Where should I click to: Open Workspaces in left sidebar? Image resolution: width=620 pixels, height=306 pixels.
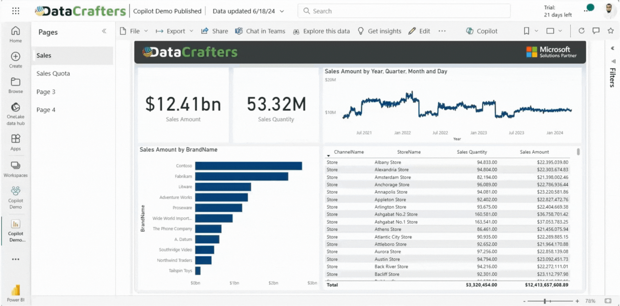(15, 169)
